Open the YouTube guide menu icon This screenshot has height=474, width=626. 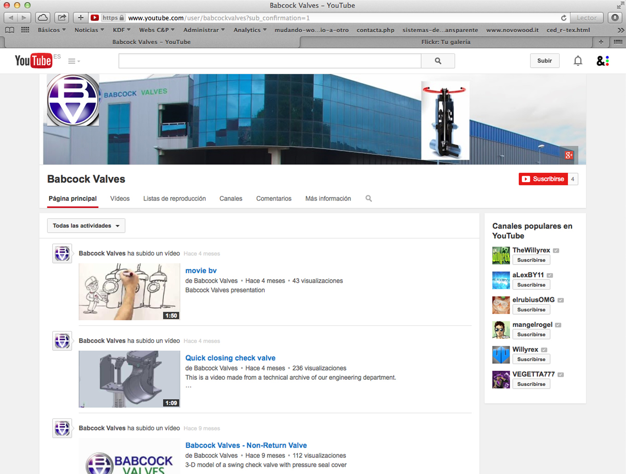tap(74, 61)
